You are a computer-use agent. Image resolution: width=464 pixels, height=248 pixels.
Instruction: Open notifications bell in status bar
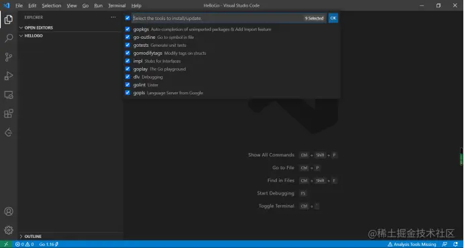click(455, 244)
